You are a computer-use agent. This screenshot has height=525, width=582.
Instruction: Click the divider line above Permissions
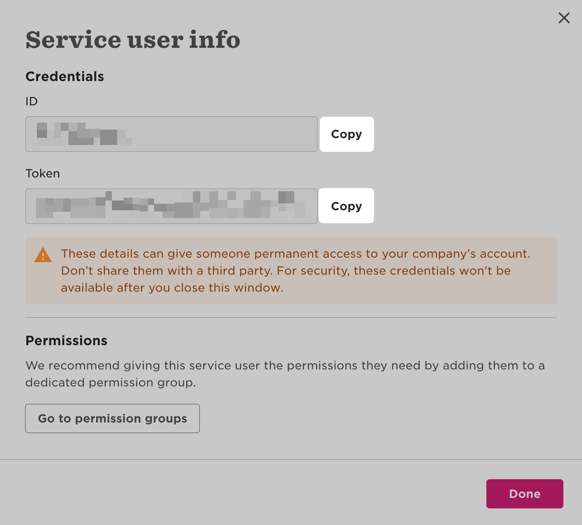pyautogui.click(x=291, y=318)
